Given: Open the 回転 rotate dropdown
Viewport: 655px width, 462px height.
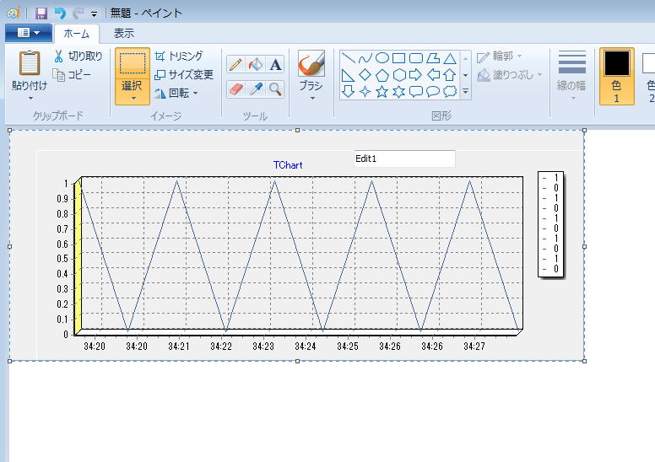Looking at the screenshot, I should [x=176, y=93].
